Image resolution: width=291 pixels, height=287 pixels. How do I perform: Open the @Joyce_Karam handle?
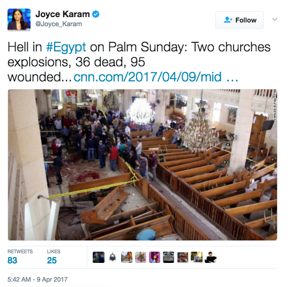58,24
